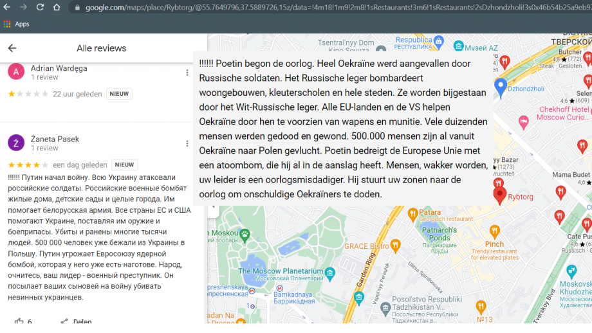Click the NIEUW badge on Adrian's review
592x333 pixels.
119,94
